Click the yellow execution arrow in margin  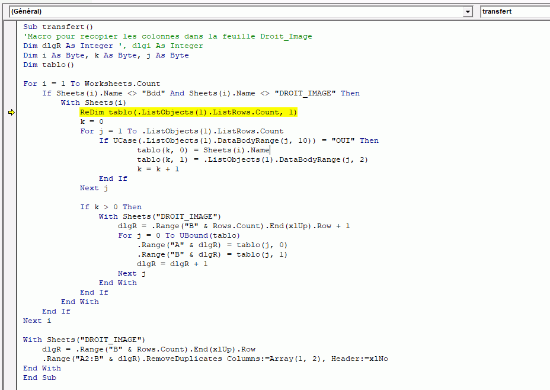(12, 112)
